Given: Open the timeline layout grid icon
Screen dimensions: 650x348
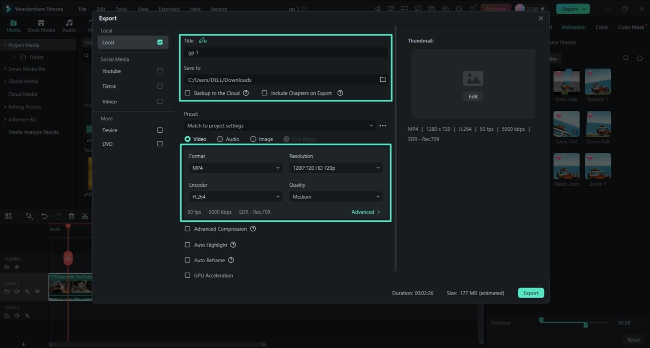Looking at the screenshot, I should coord(8,216).
